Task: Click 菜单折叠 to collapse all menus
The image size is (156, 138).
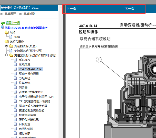Action: (29, 14)
